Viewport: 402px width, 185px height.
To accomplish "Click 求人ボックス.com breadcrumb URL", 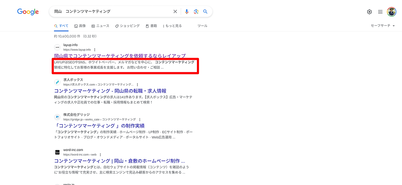I will click(x=98, y=84).
